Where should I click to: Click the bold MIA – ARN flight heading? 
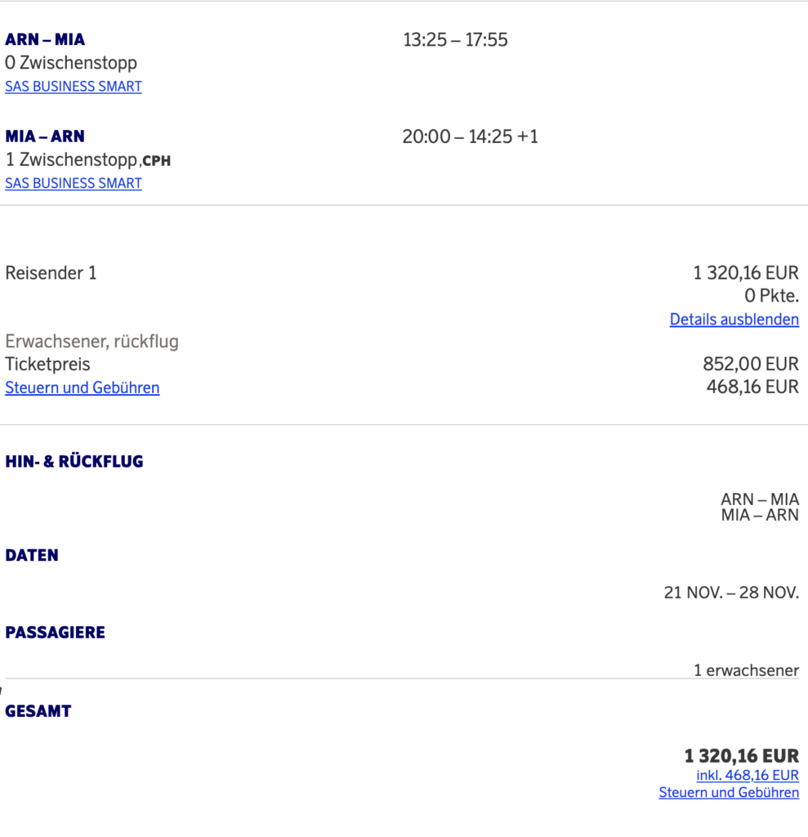click(x=45, y=136)
